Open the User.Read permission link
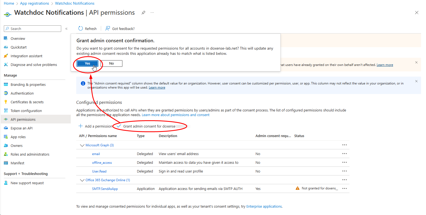 (x=99, y=171)
